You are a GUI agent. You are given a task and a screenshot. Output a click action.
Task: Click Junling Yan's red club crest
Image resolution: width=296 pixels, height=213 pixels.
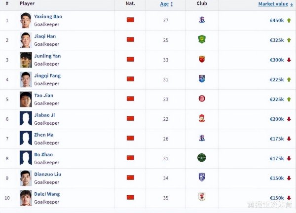[x=201, y=59]
